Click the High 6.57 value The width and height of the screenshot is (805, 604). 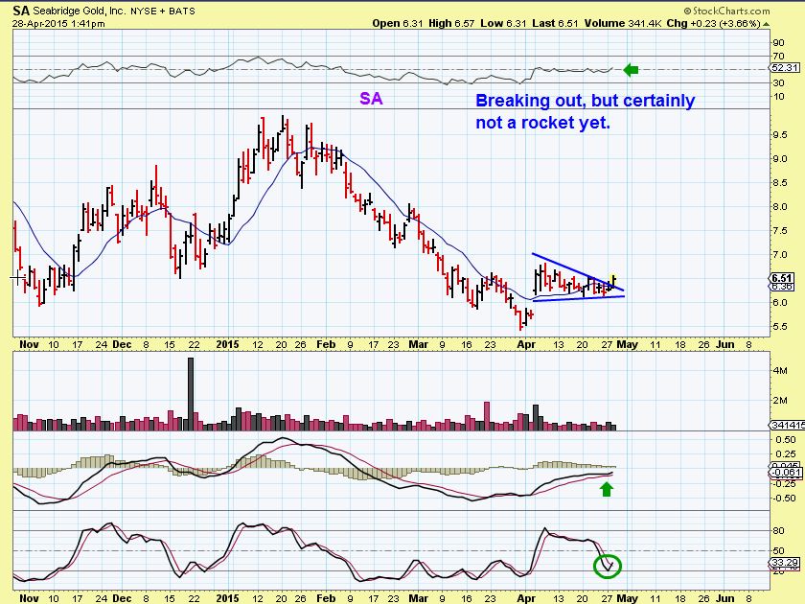coord(450,24)
